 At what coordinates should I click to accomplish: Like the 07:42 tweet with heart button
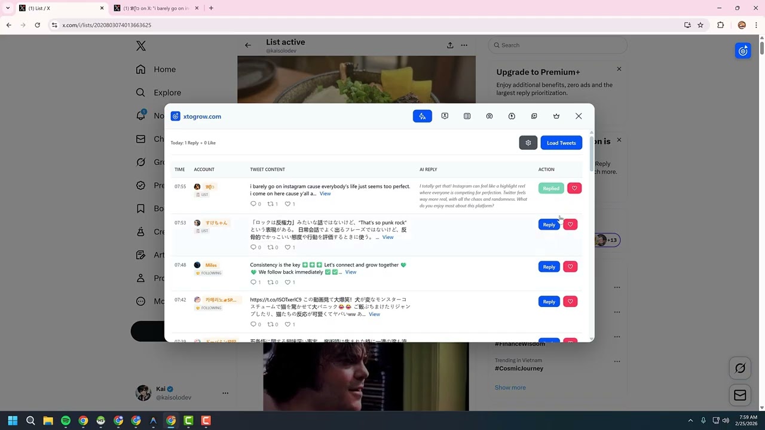[570, 302]
